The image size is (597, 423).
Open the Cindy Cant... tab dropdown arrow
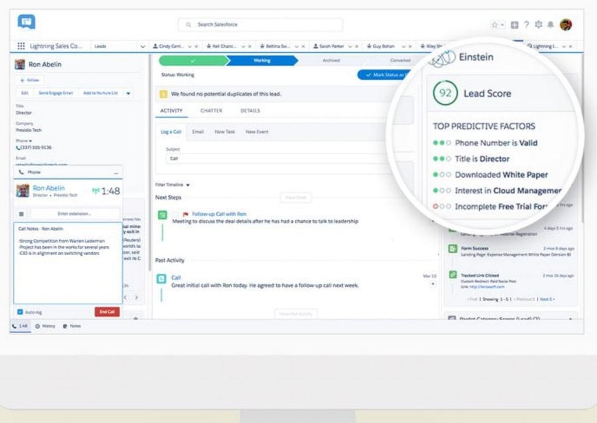(189, 47)
